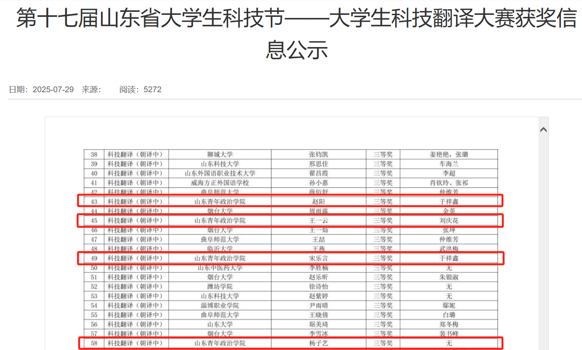The width and height of the screenshot is (582, 350).
Task: Click the scroll-up arrow in the document viewer
Action: coord(543,130)
